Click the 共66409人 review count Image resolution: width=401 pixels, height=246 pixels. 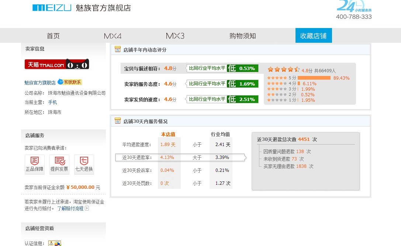(325, 71)
